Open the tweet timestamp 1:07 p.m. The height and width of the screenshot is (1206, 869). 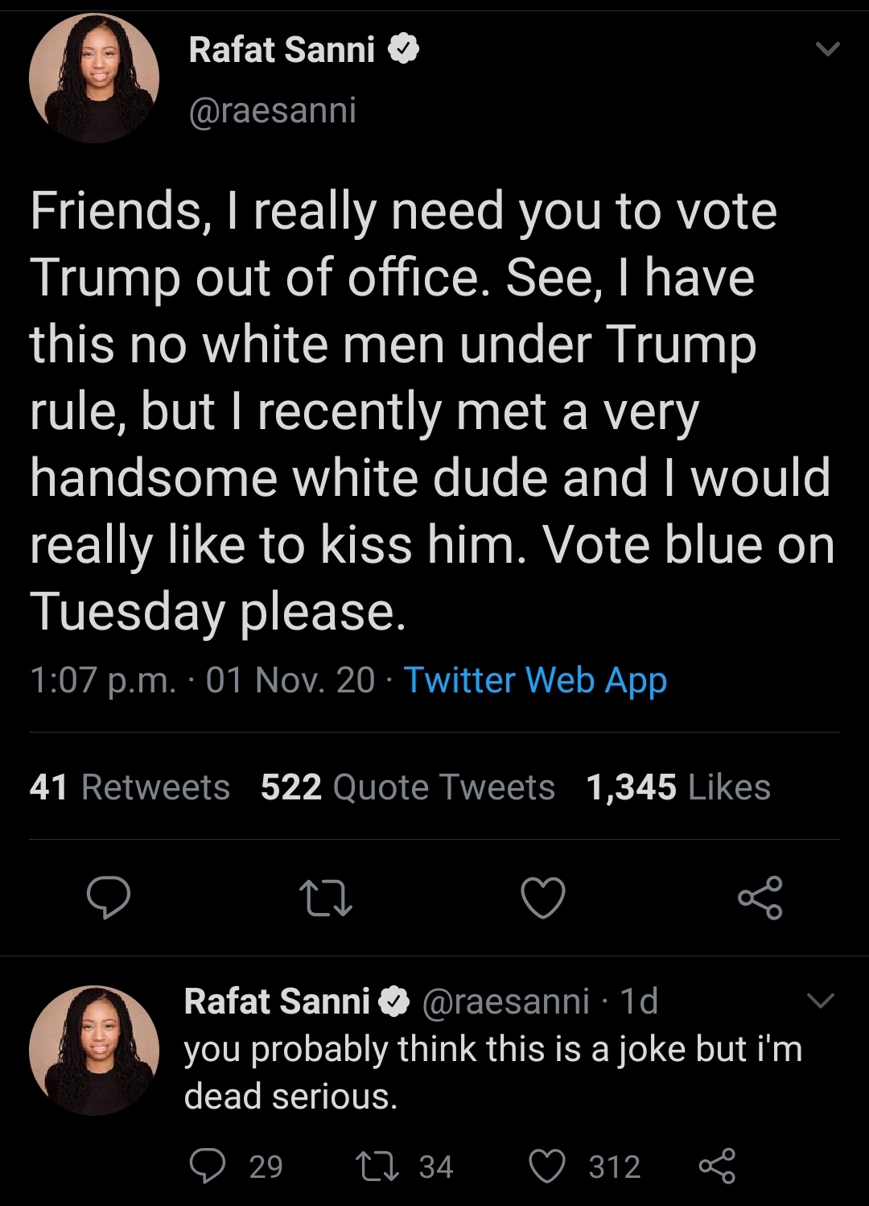103,680
